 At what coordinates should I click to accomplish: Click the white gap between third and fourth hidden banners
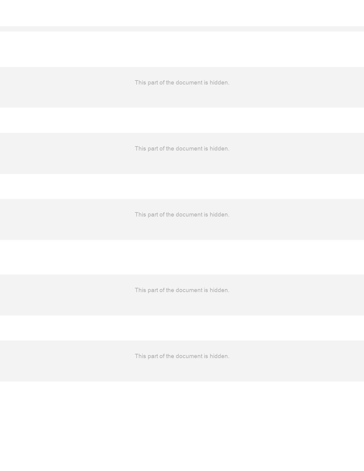click(182, 257)
